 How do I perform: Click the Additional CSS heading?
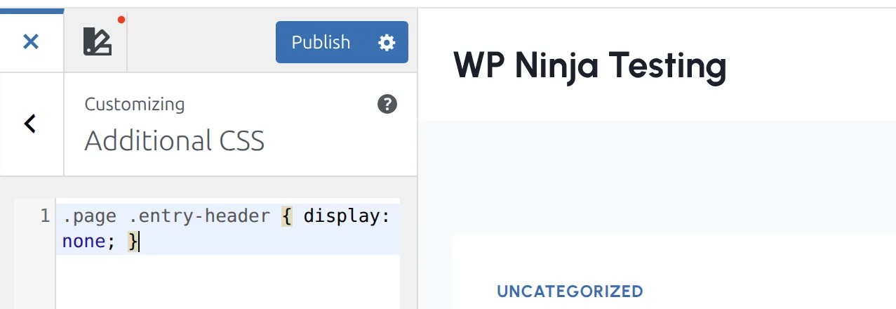coord(175,140)
